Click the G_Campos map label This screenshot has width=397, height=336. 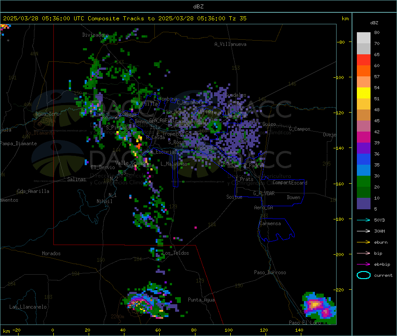click(x=300, y=129)
